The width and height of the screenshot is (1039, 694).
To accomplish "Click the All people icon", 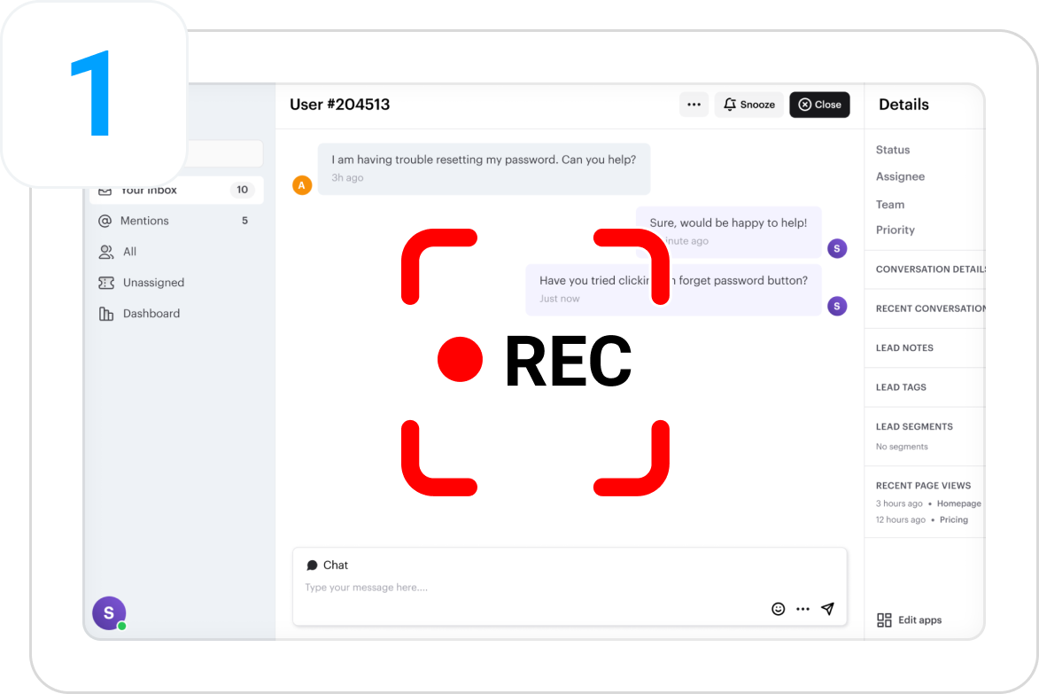I will pos(106,252).
